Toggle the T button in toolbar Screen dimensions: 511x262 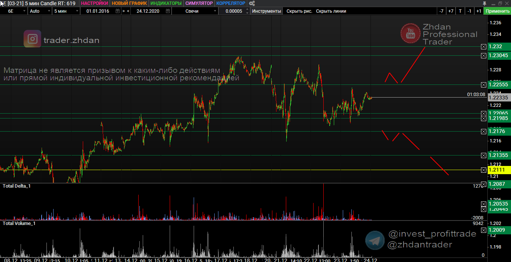460,11
